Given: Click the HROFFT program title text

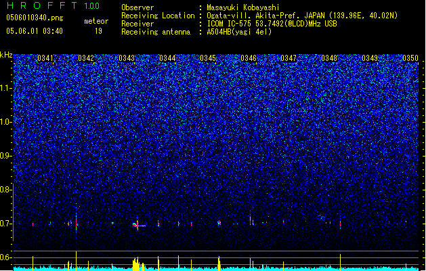Looking at the screenshot, I should (41, 5).
